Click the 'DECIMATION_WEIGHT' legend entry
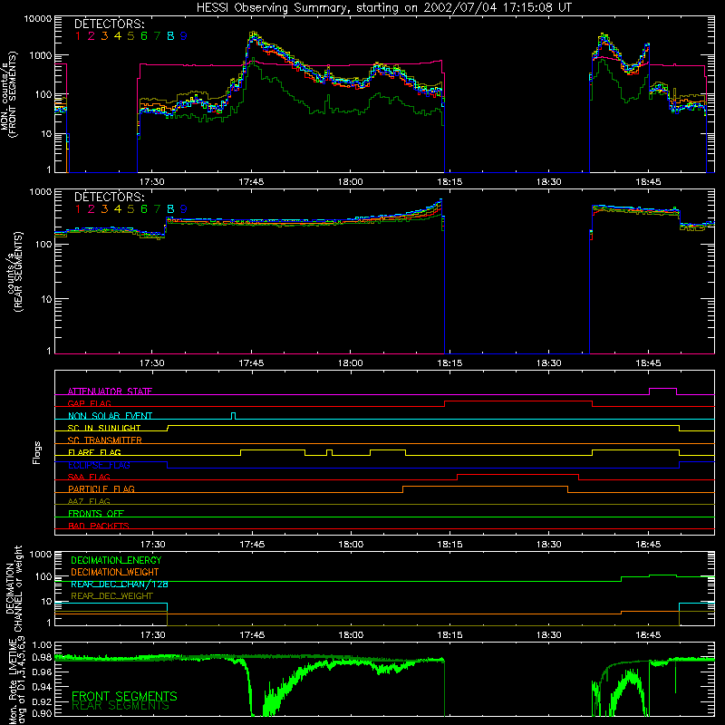Image resolution: width=725 pixels, height=725 pixels. pyautogui.click(x=115, y=572)
